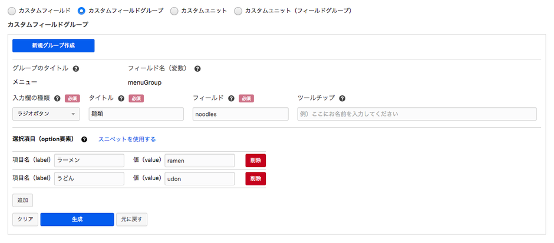Click help icon next to タイトル label

point(121,98)
